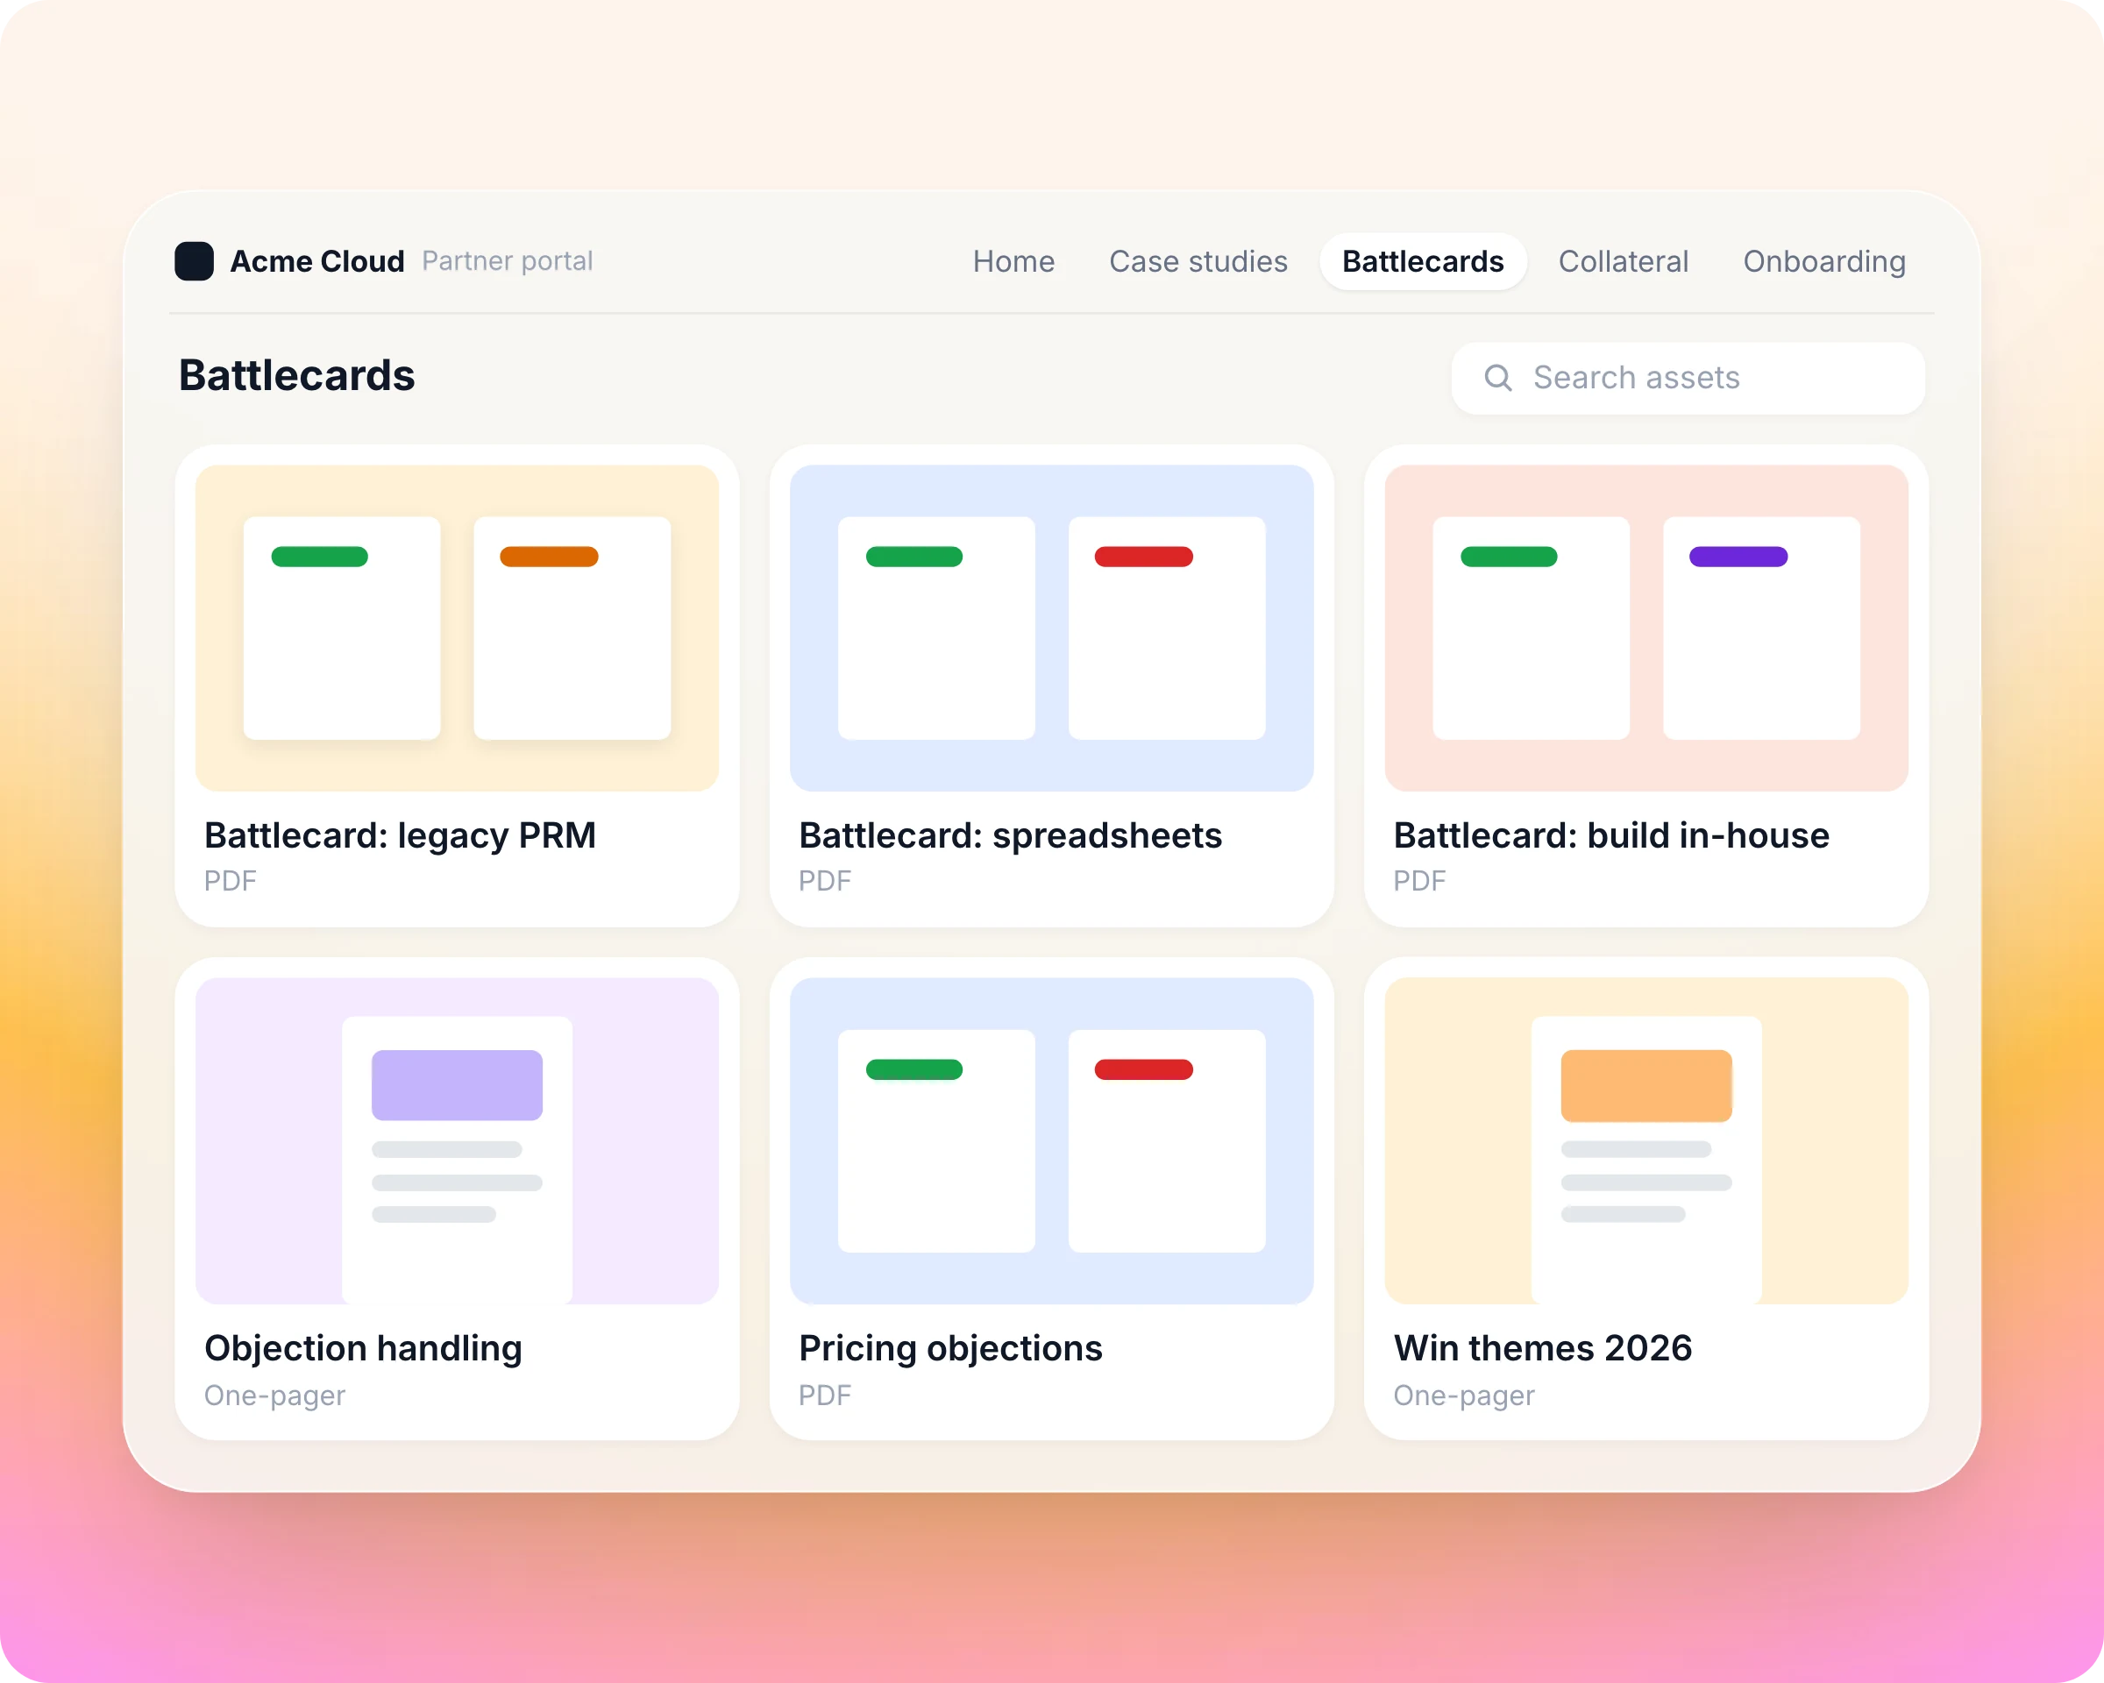Open Battlecard: spreadsheets thumbnail preview

click(x=1051, y=628)
